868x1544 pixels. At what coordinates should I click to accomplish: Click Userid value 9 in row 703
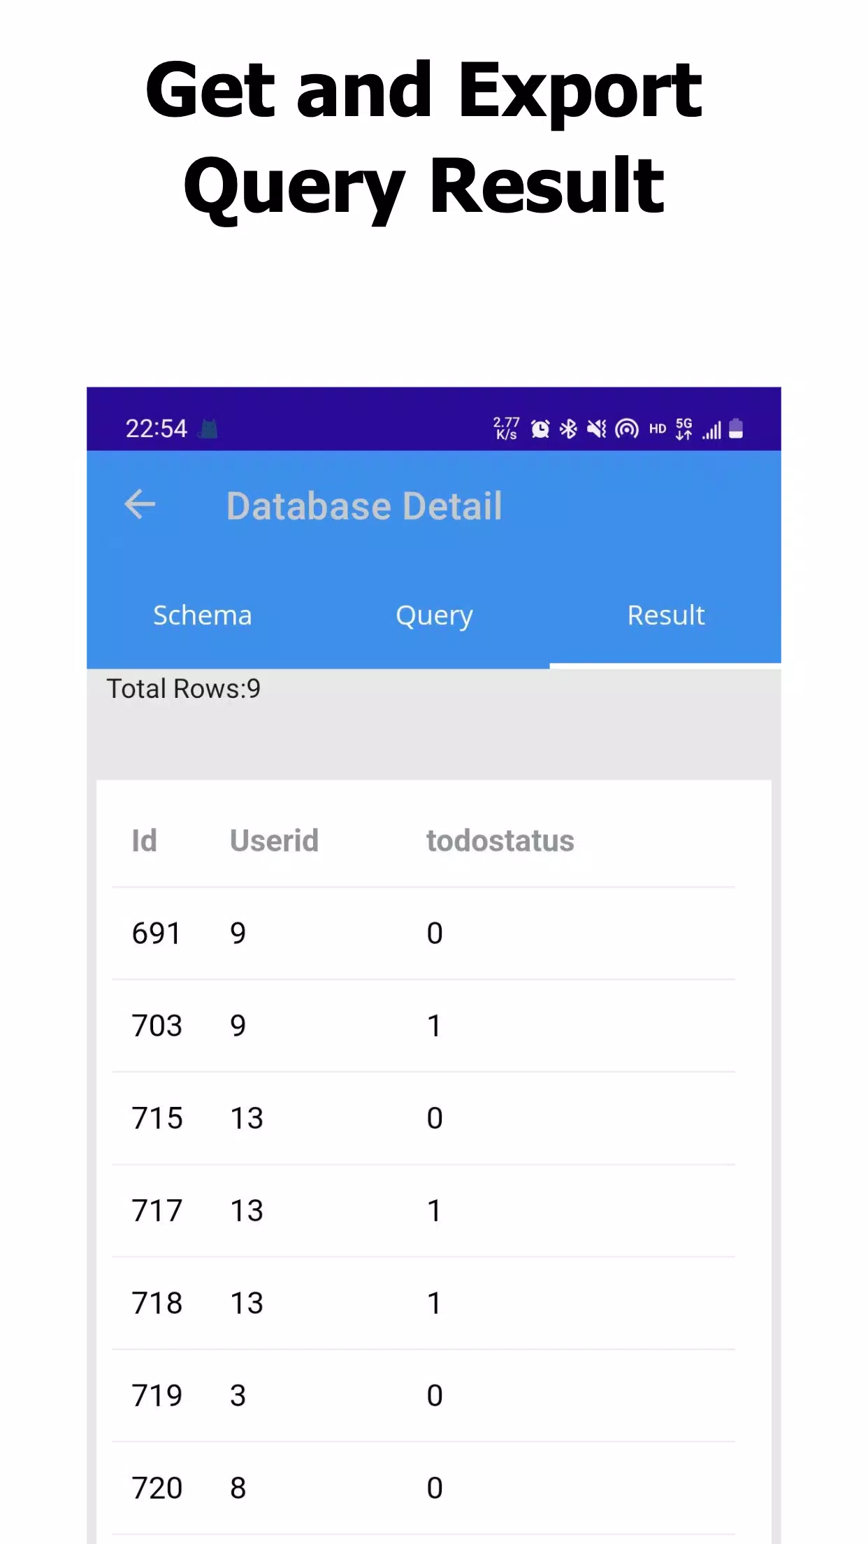[x=238, y=1026]
